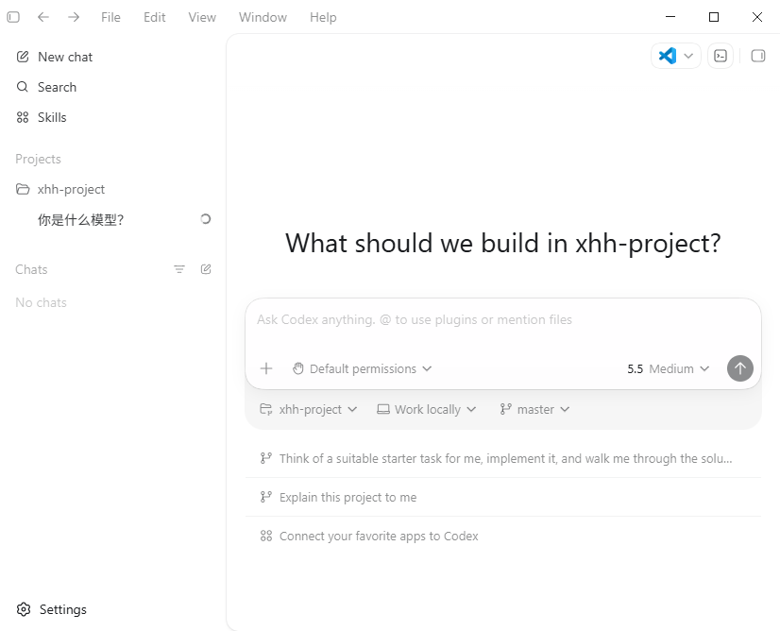The image size is (780, 631).
Task: Click the Chats section header
Action: point(31,269)
